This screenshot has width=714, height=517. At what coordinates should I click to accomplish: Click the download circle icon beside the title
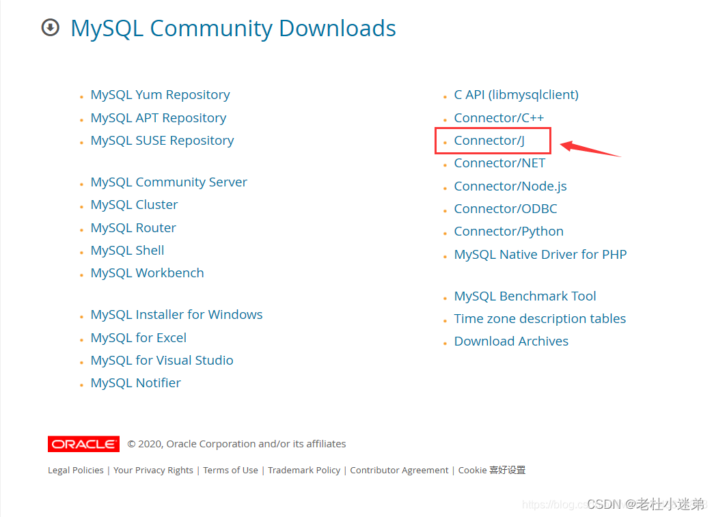(x=50, y=27)
